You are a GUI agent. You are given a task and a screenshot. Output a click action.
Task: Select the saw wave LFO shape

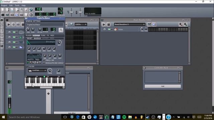pyautogui.click(x=33, y=63)
